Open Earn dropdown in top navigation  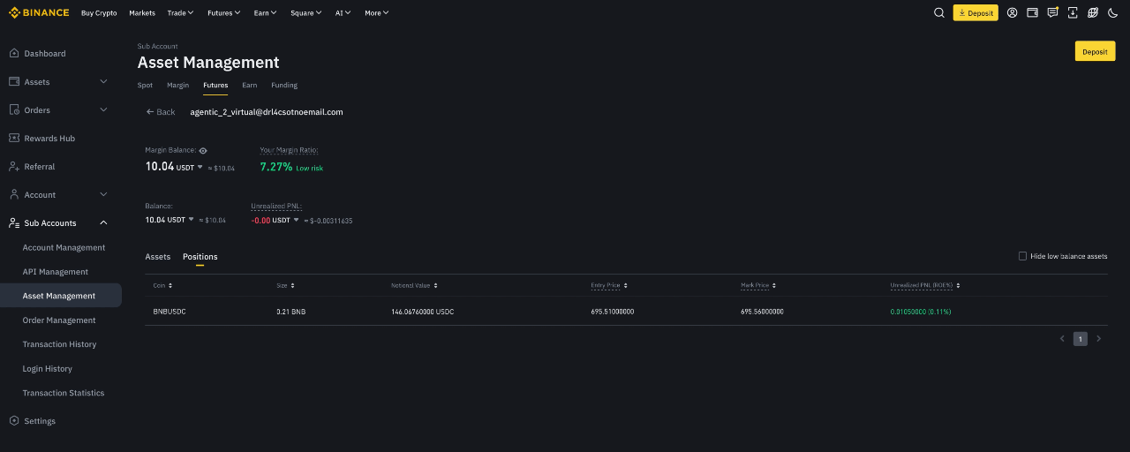(265, 12)
